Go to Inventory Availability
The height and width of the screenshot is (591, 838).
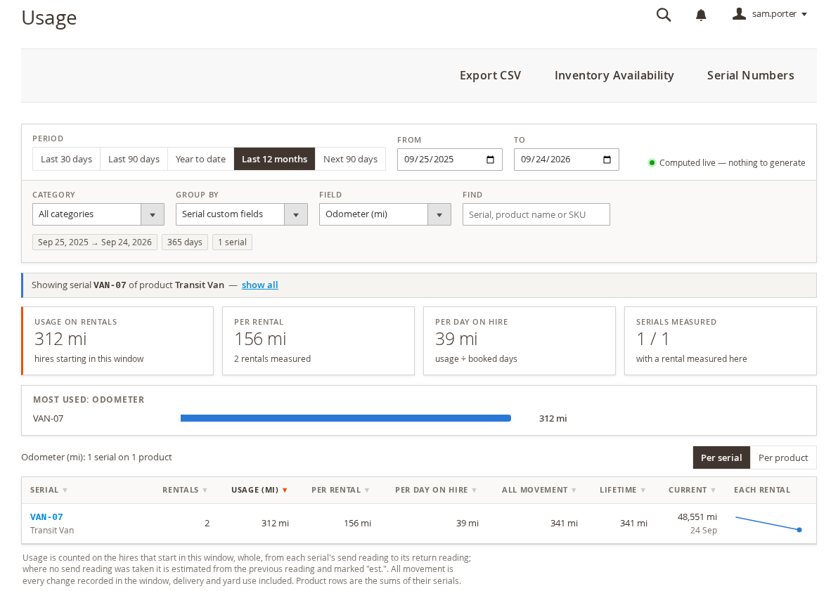click(614, 75)
